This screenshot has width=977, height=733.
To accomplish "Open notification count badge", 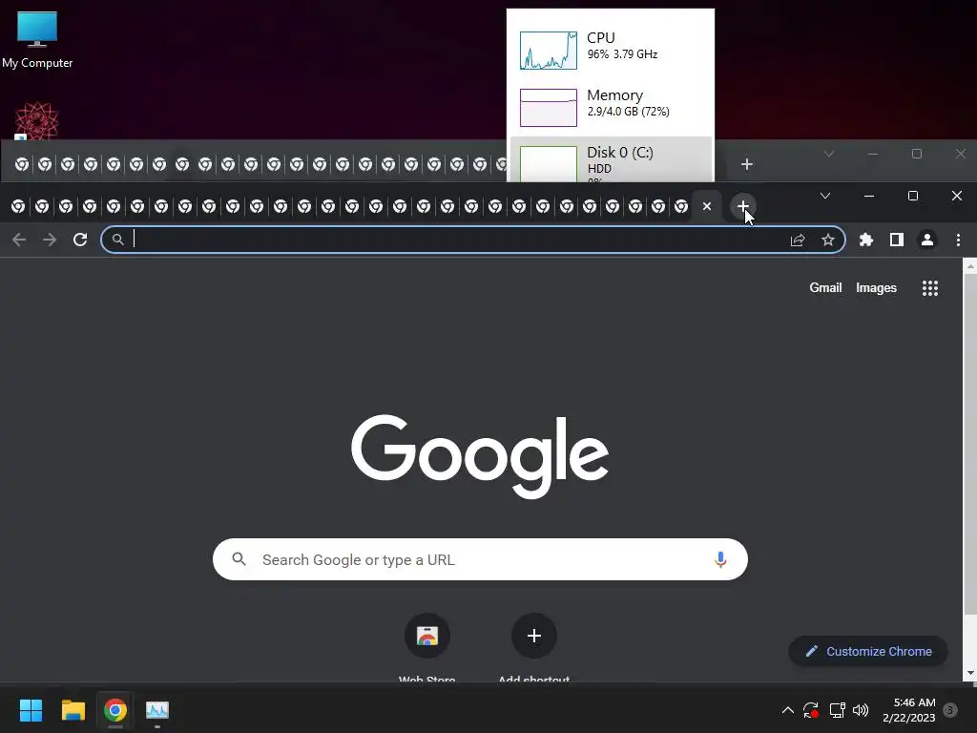I will 950,710.
